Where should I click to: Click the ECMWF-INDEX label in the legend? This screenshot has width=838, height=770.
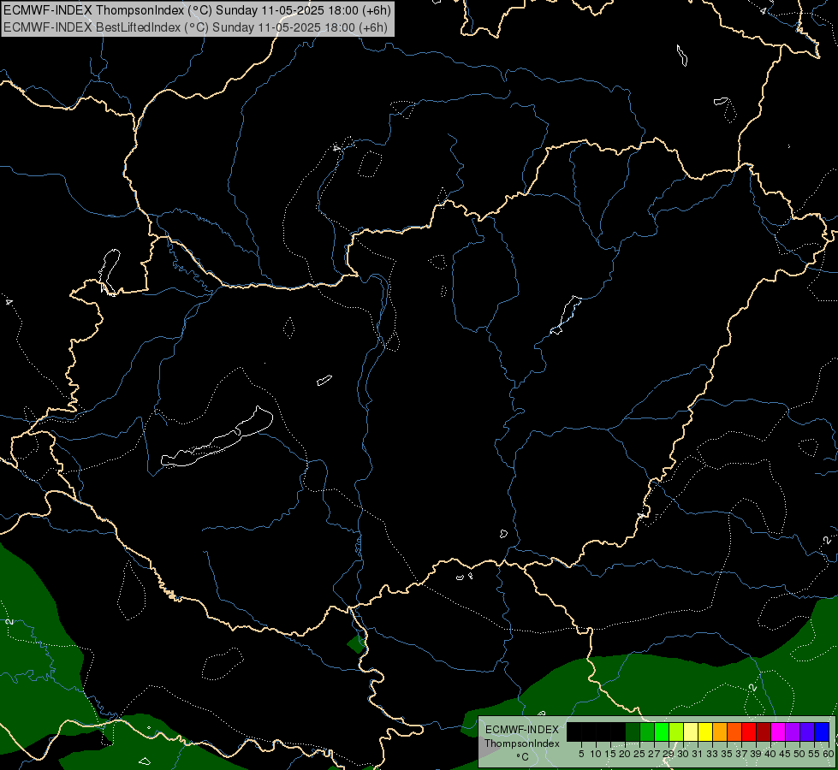click(521, 730)
